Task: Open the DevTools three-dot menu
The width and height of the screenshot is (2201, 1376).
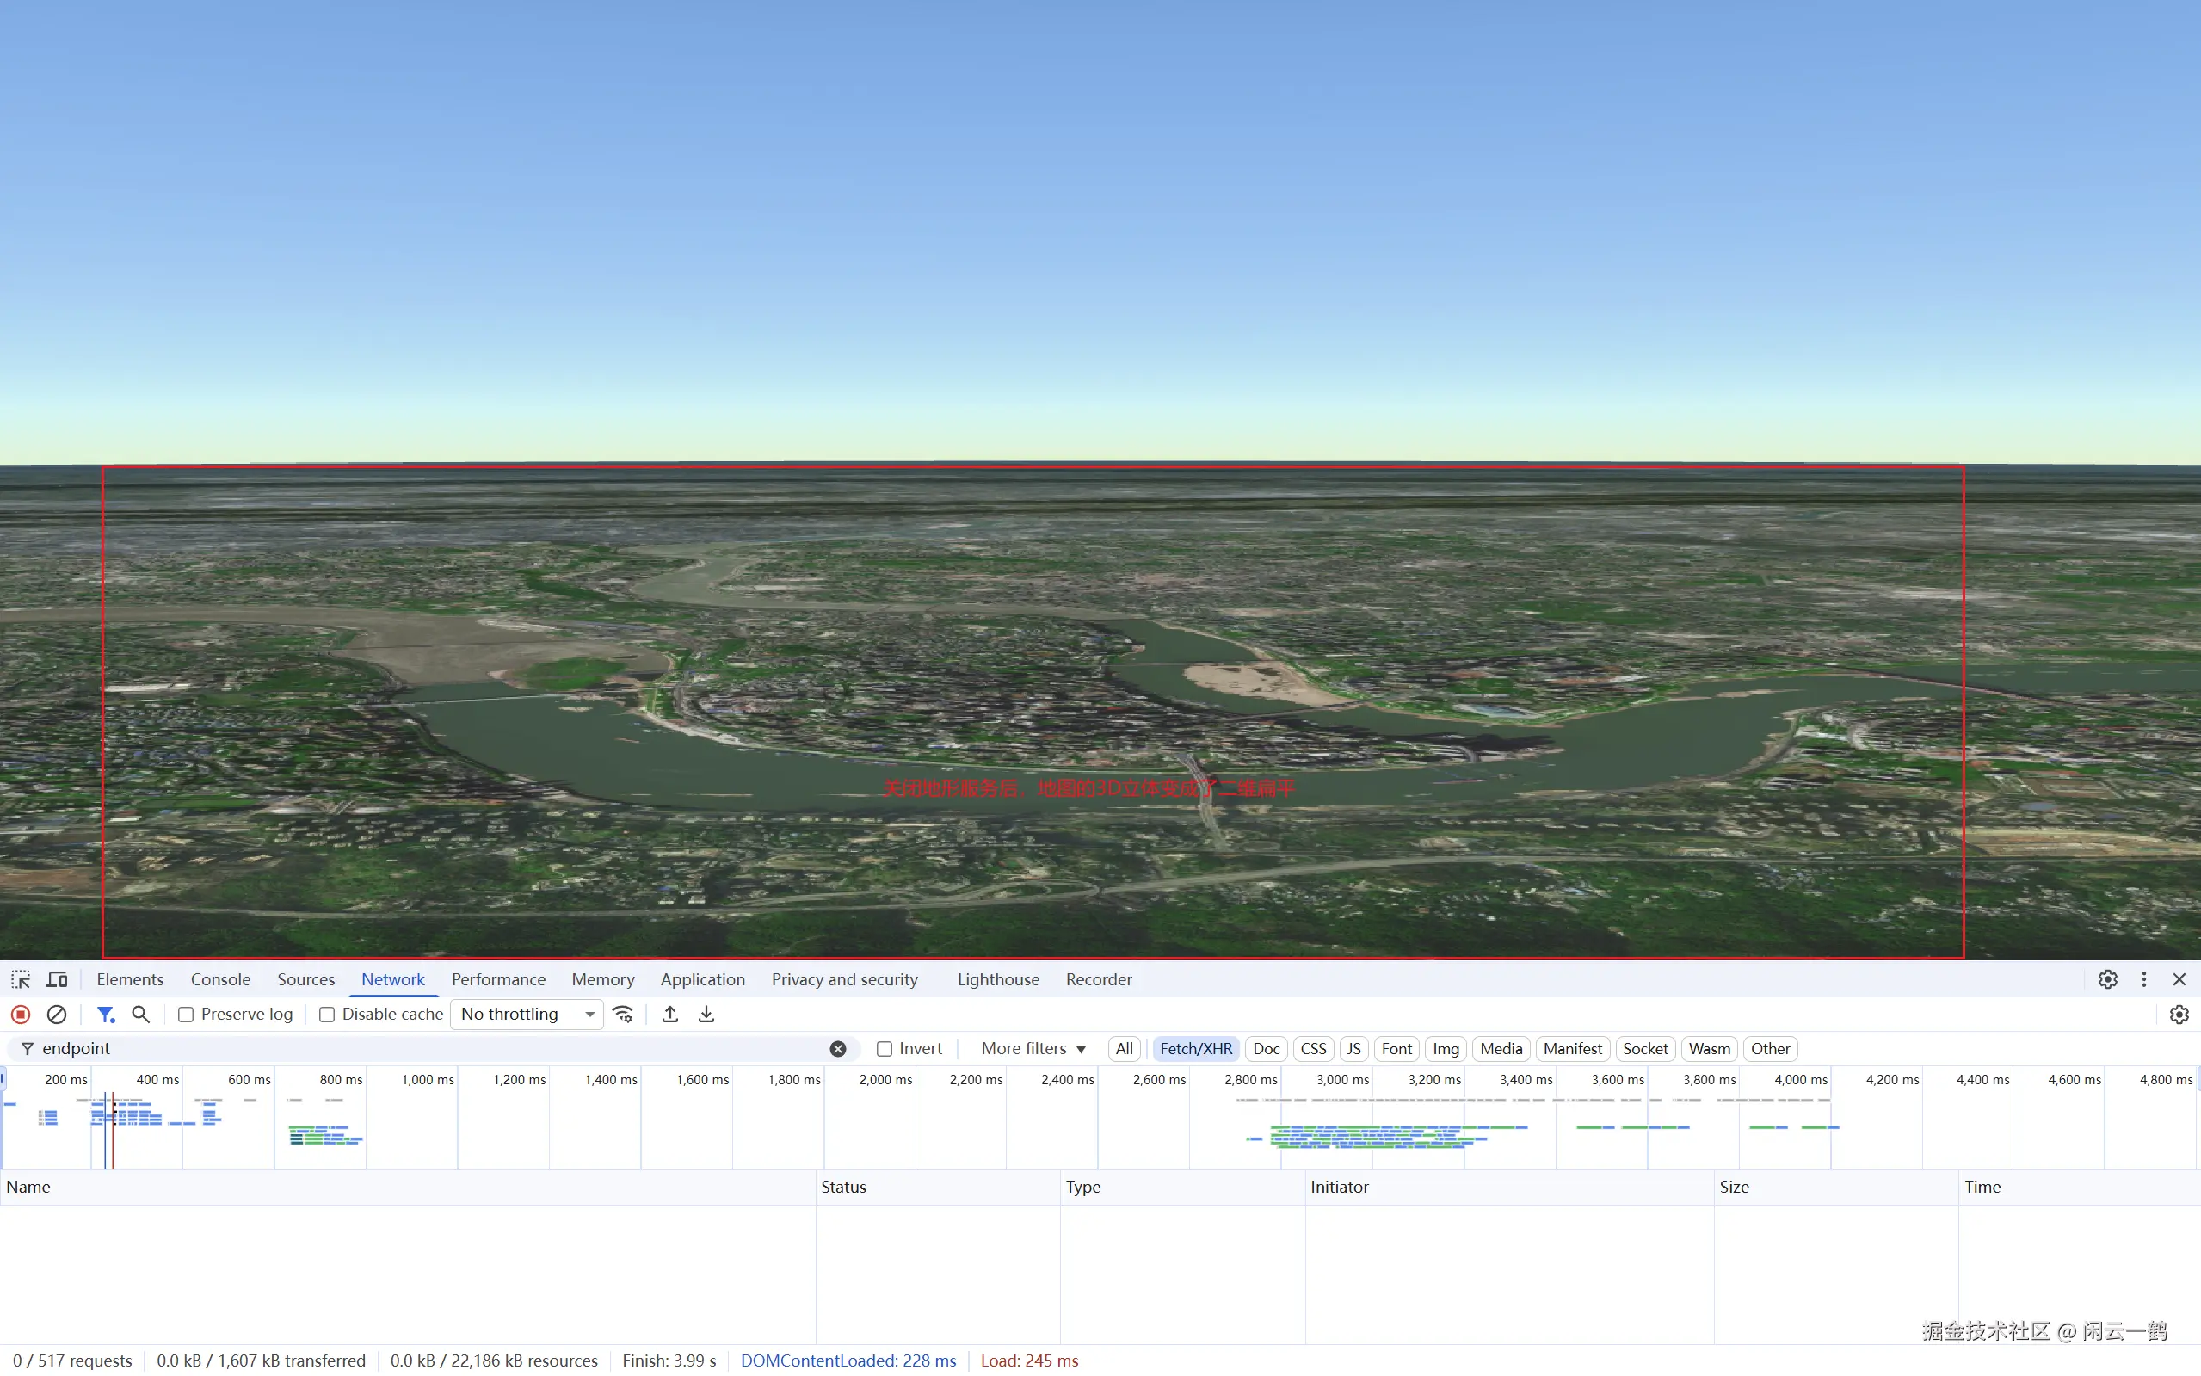Action: point(2143,979)
